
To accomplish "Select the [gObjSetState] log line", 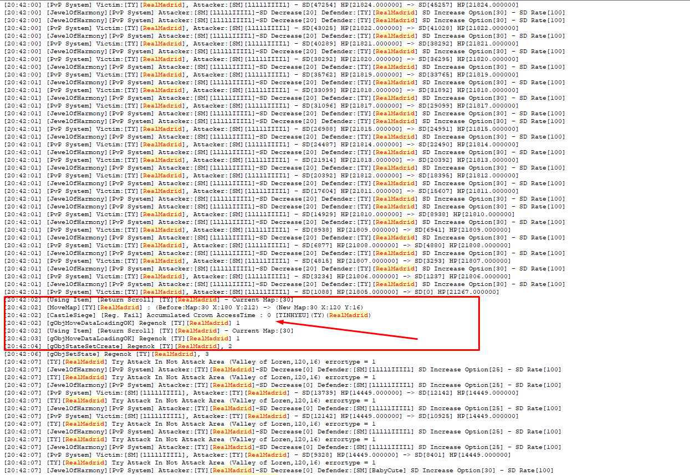I will (73, 354).
